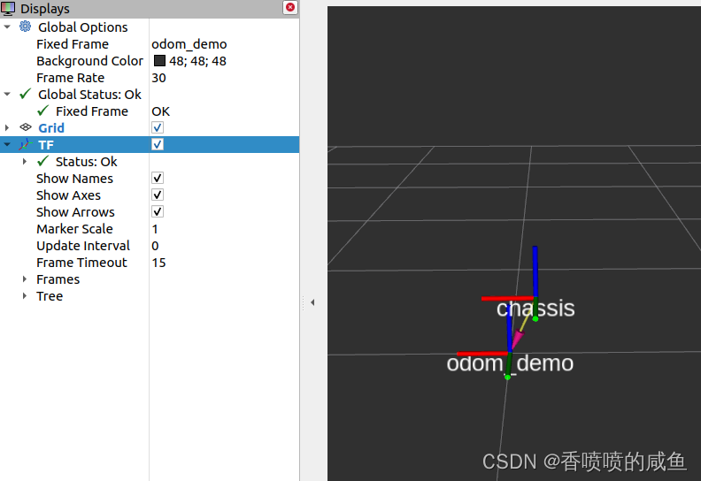
Task: Collapse the TF display properties
Action: click(7, 144)
